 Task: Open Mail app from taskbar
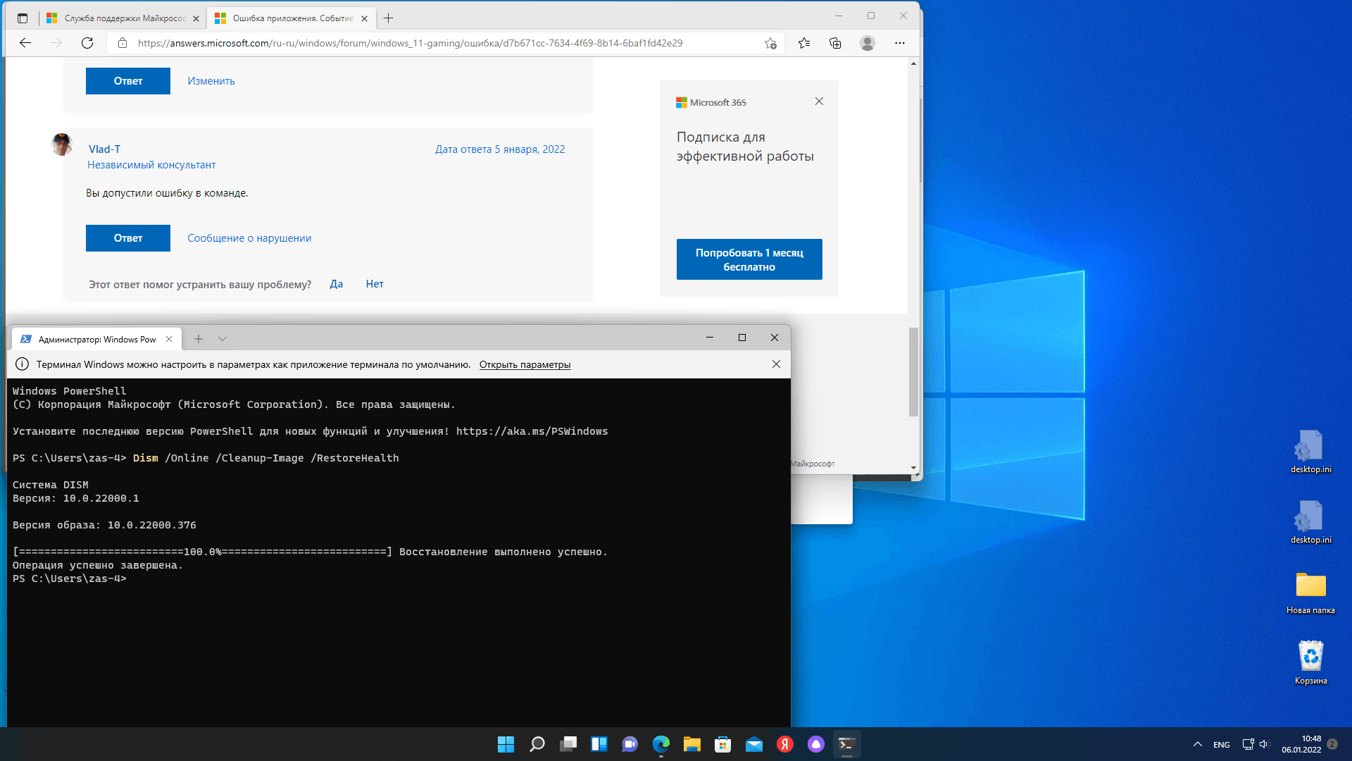754,744
